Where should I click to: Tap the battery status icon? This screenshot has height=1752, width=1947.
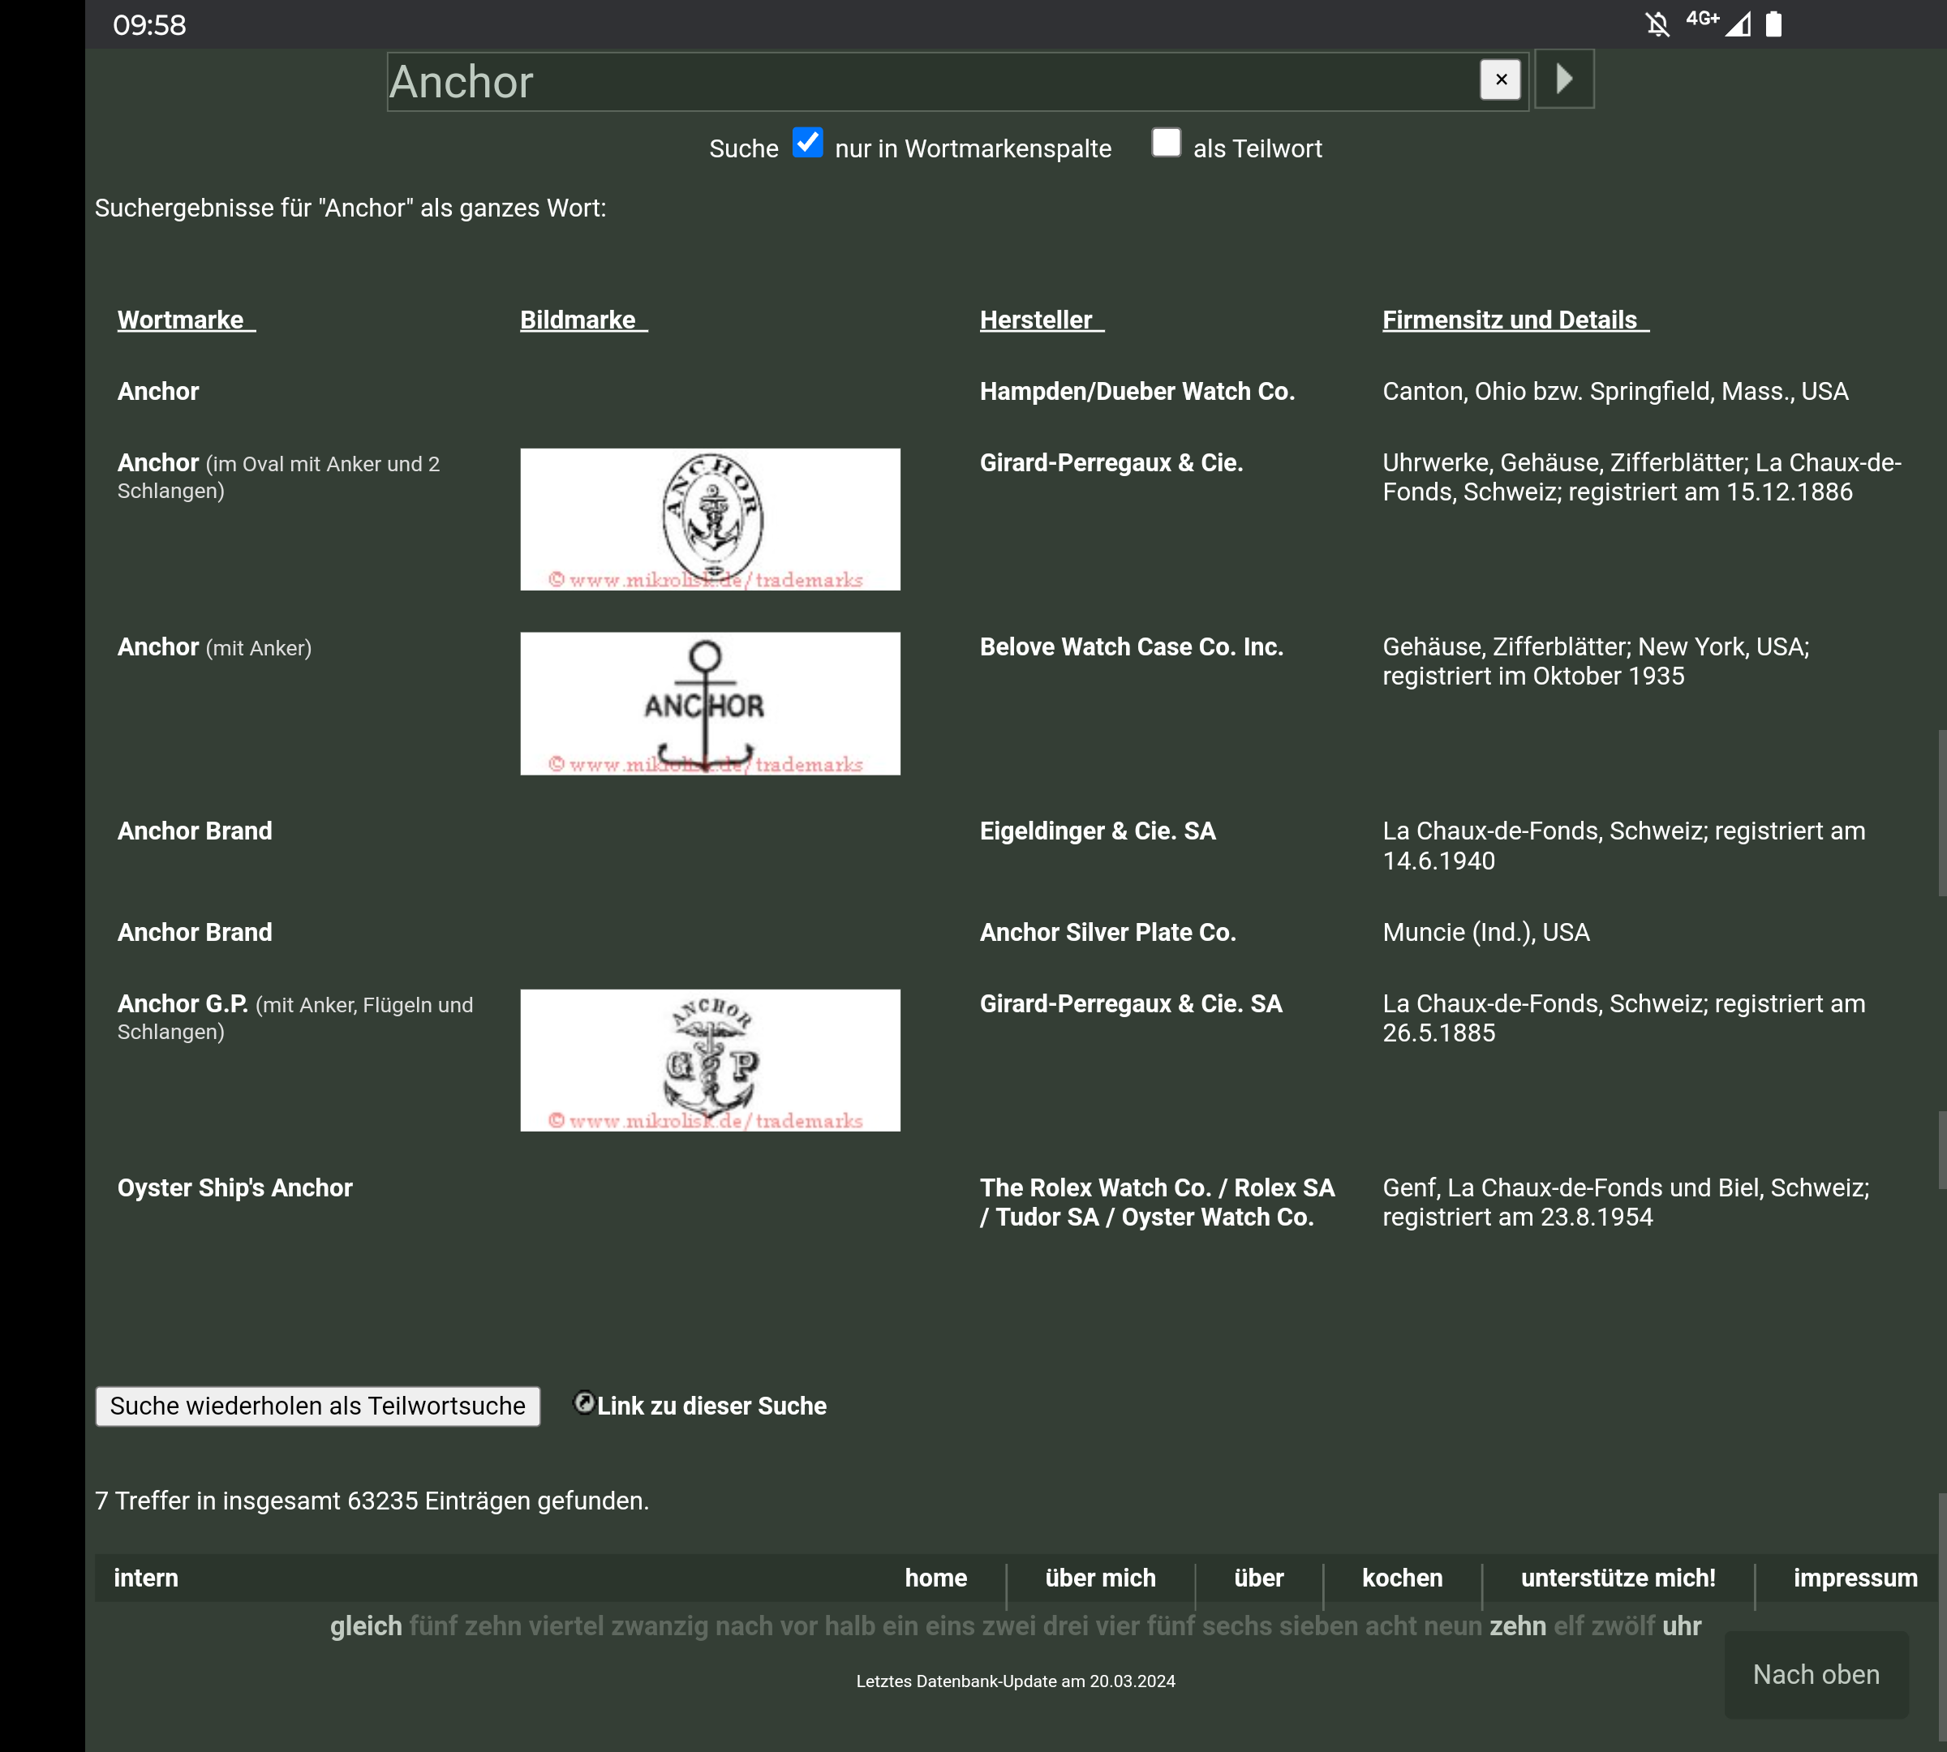[1773, 24]
